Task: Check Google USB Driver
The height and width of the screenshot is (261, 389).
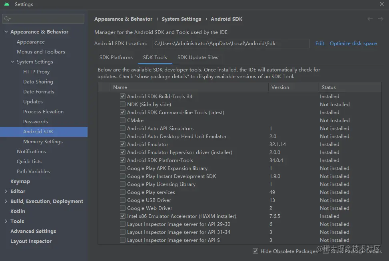Action: click(123, 200)
